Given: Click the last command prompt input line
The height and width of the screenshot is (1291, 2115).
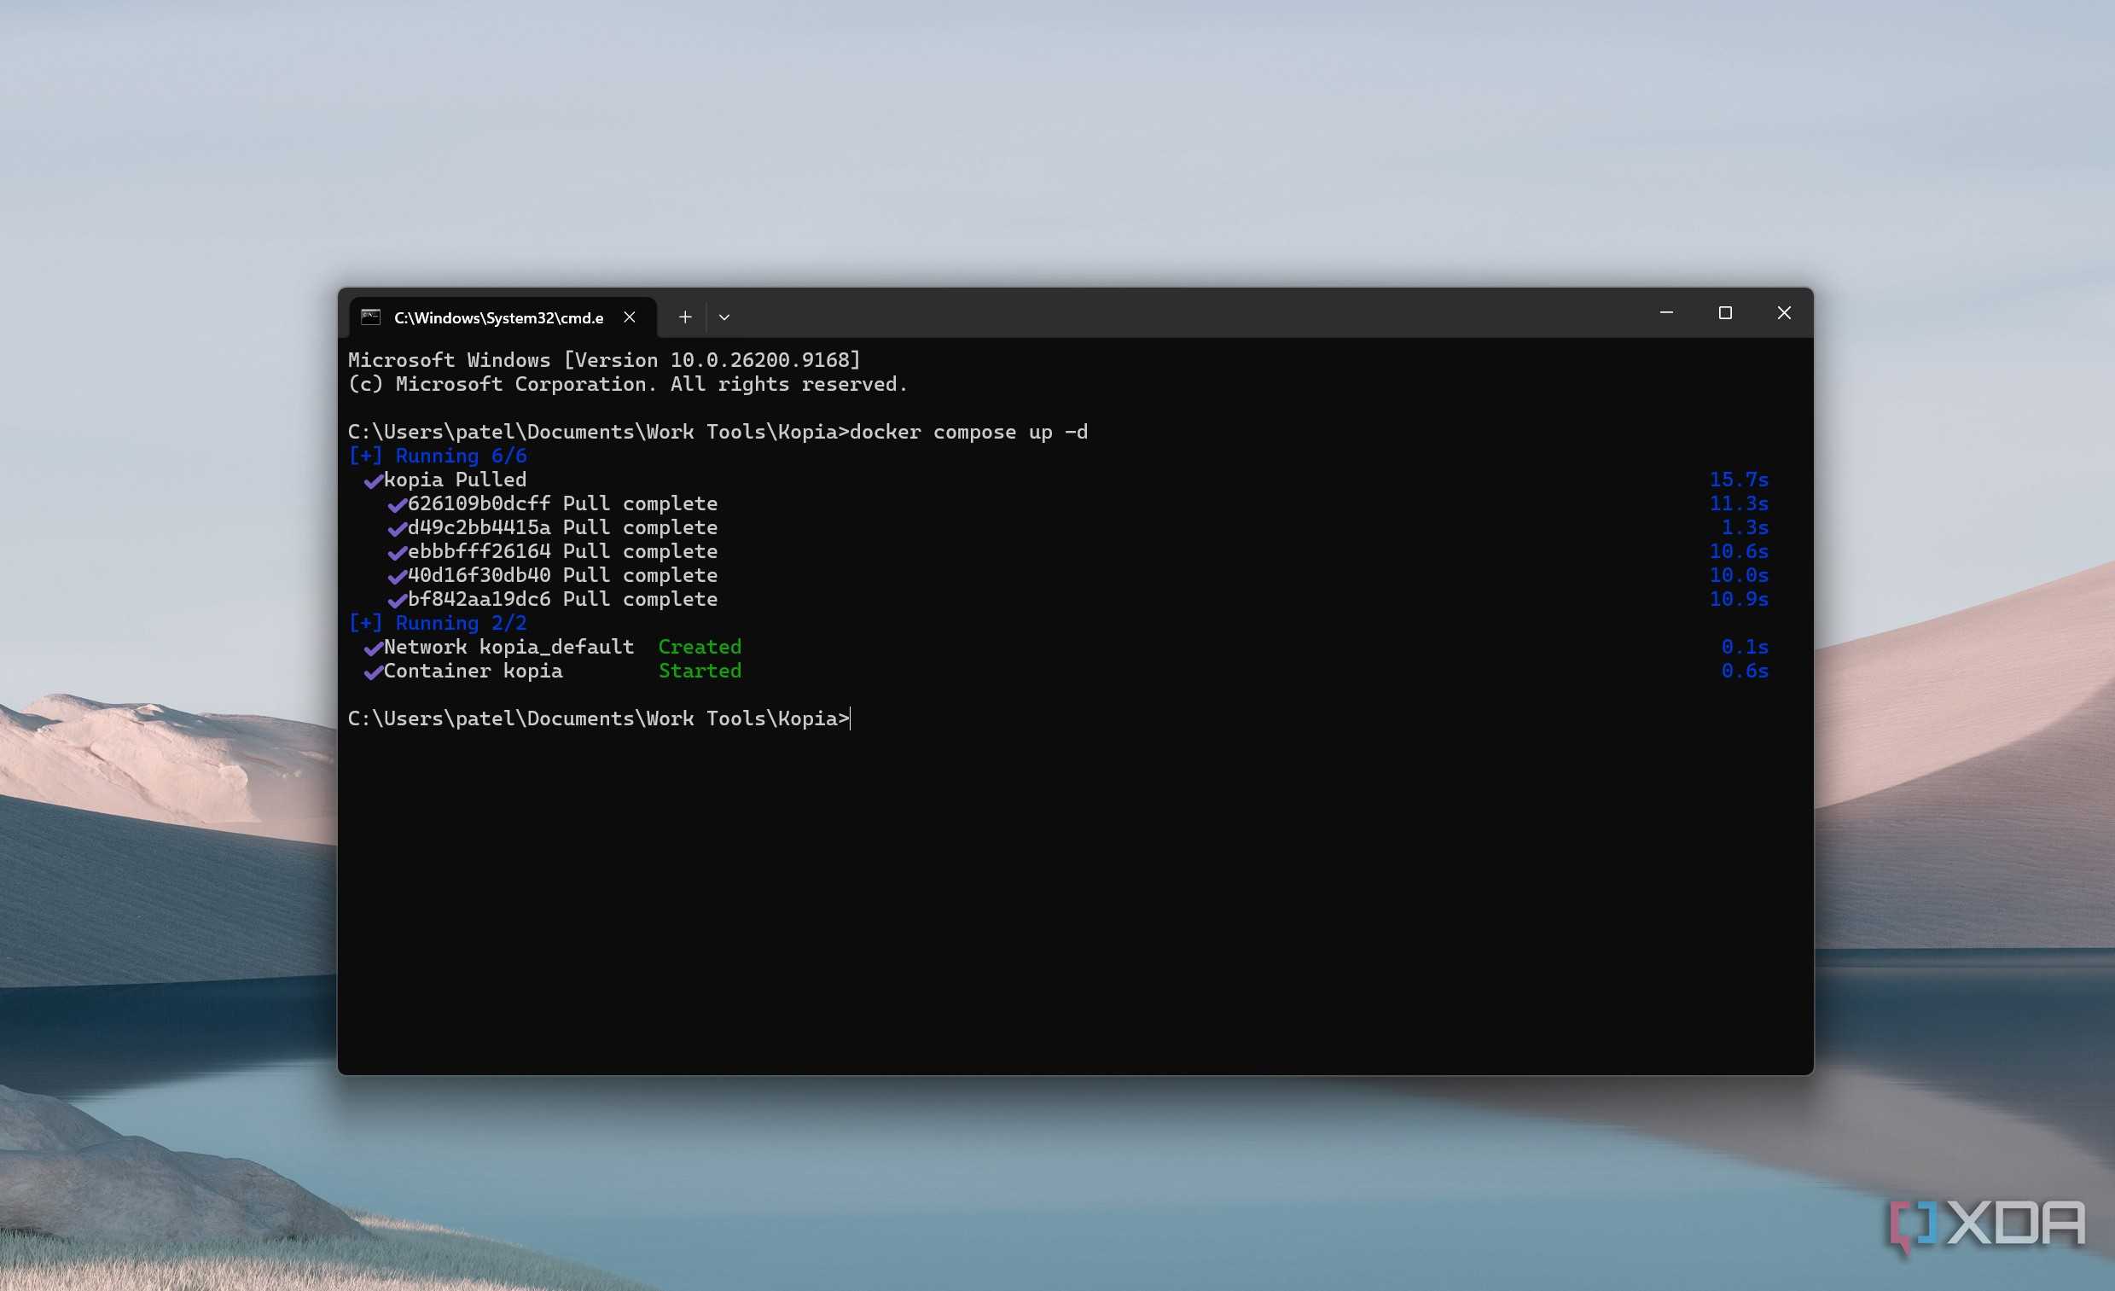Looking at the screenshot, I should point(599,718).
